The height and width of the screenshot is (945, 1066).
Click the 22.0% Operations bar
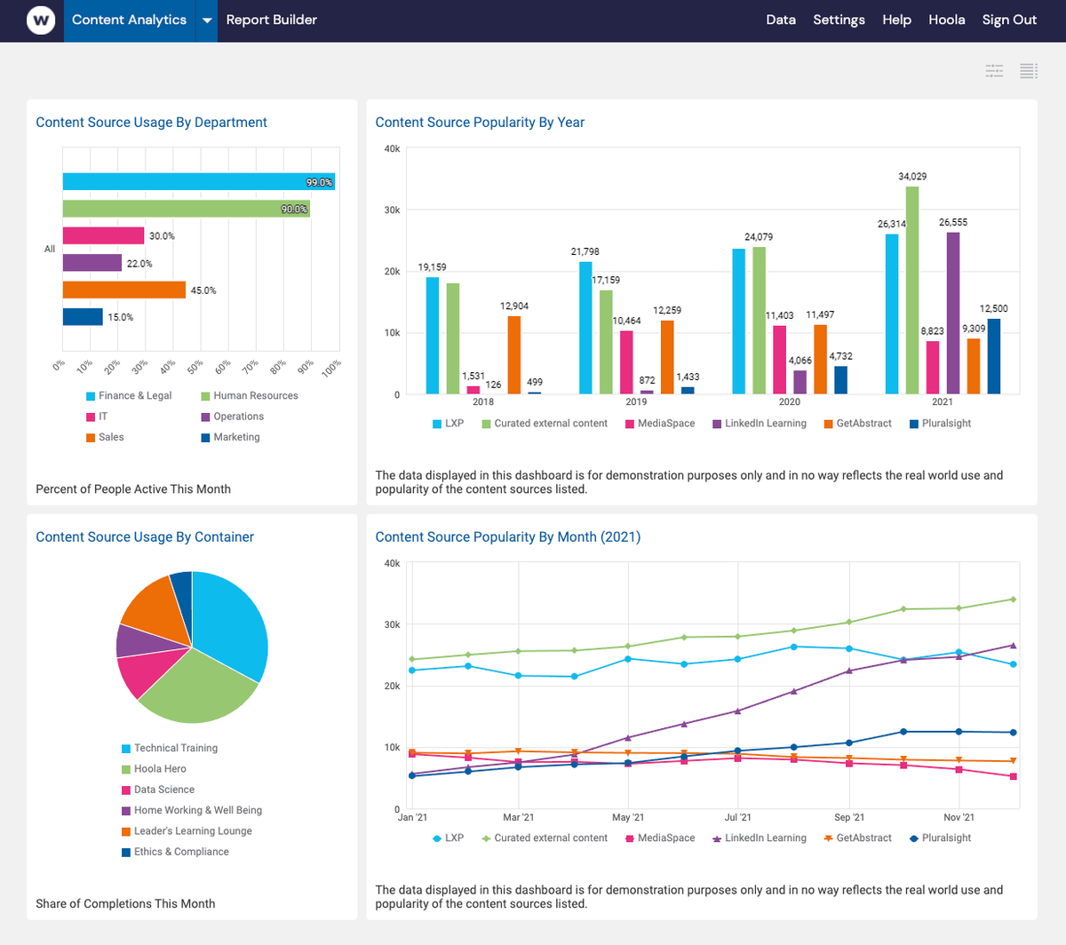[x=92, y=263]
